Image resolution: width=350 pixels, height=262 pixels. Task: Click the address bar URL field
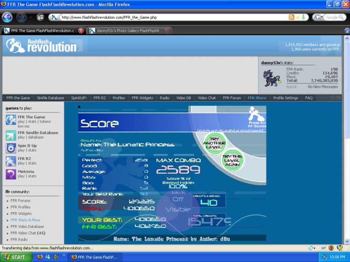pyautogui.click(x=174, y=17)
